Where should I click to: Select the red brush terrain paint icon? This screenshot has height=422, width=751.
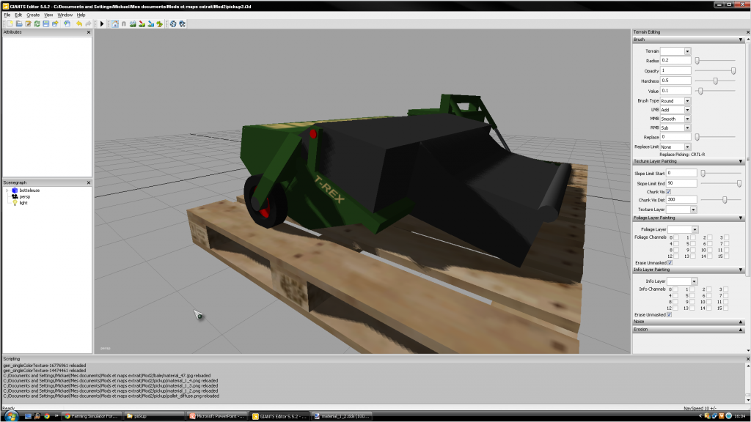tap(142, 24)
